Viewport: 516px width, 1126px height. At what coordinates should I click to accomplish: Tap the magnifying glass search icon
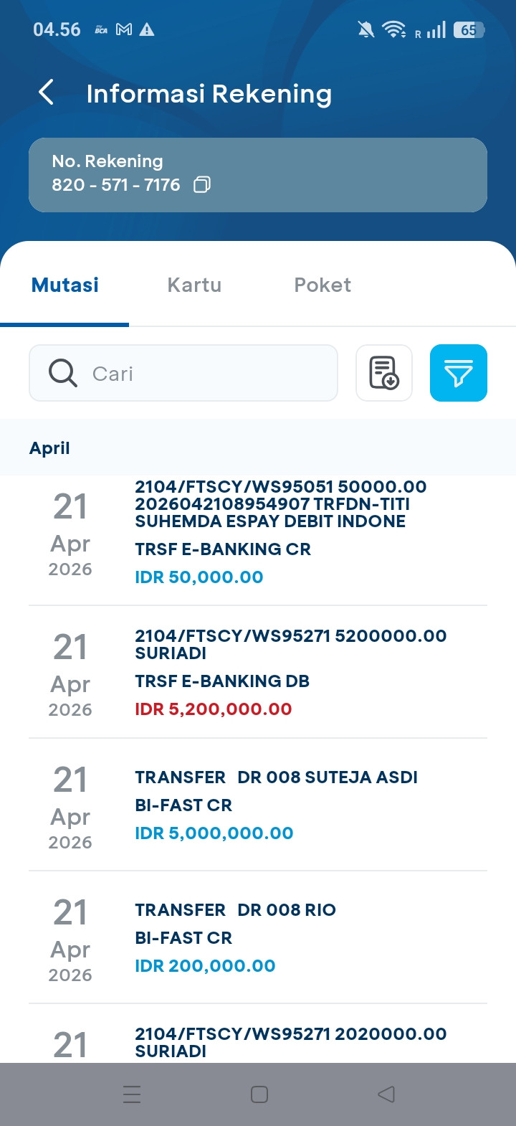click(x=63, y=373)
